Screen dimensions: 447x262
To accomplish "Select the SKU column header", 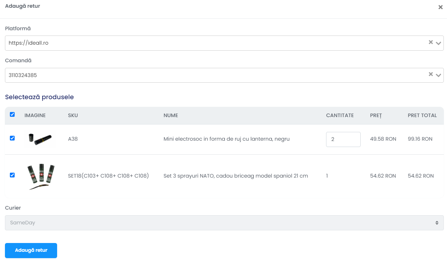I will (x=73, y=115).
